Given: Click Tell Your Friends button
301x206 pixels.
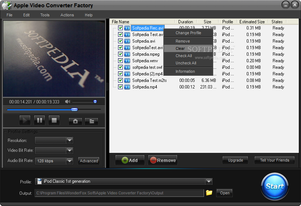Looking at the screenshot, I should pyautogui.click(x=274, y=160).
